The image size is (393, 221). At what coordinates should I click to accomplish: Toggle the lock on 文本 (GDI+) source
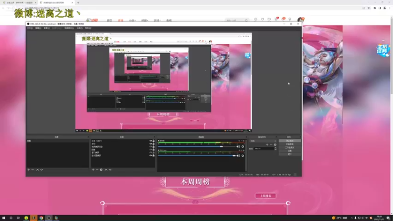[153, 141]
